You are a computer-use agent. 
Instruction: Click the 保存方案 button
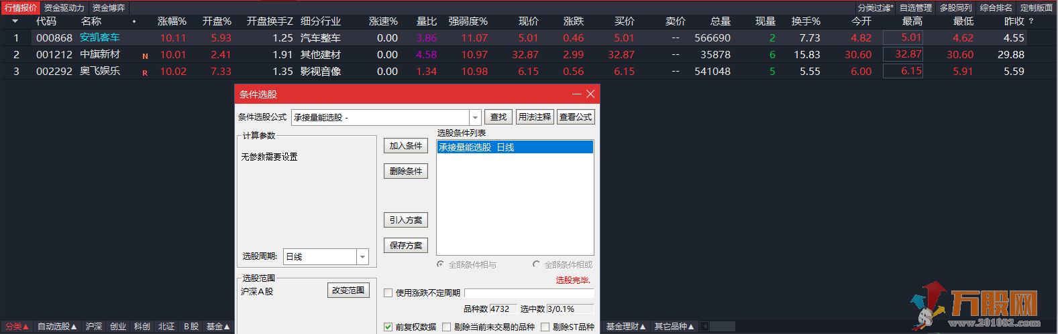(x=406, y=246)
